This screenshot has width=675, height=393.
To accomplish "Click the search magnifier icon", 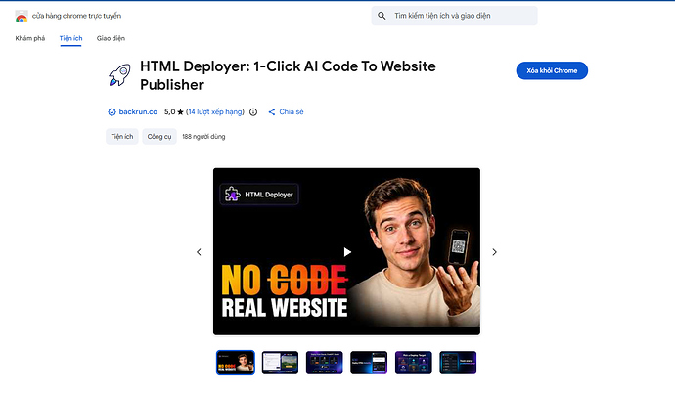I will coord(382,16).
